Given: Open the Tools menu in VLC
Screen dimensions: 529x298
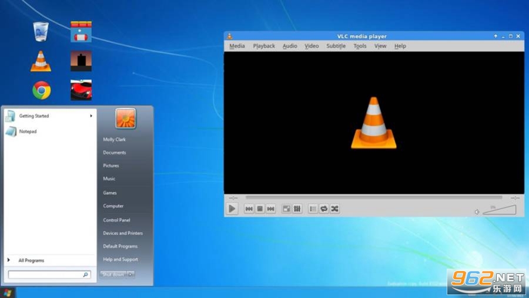Looking at the screenshot, I should [360, 46].
